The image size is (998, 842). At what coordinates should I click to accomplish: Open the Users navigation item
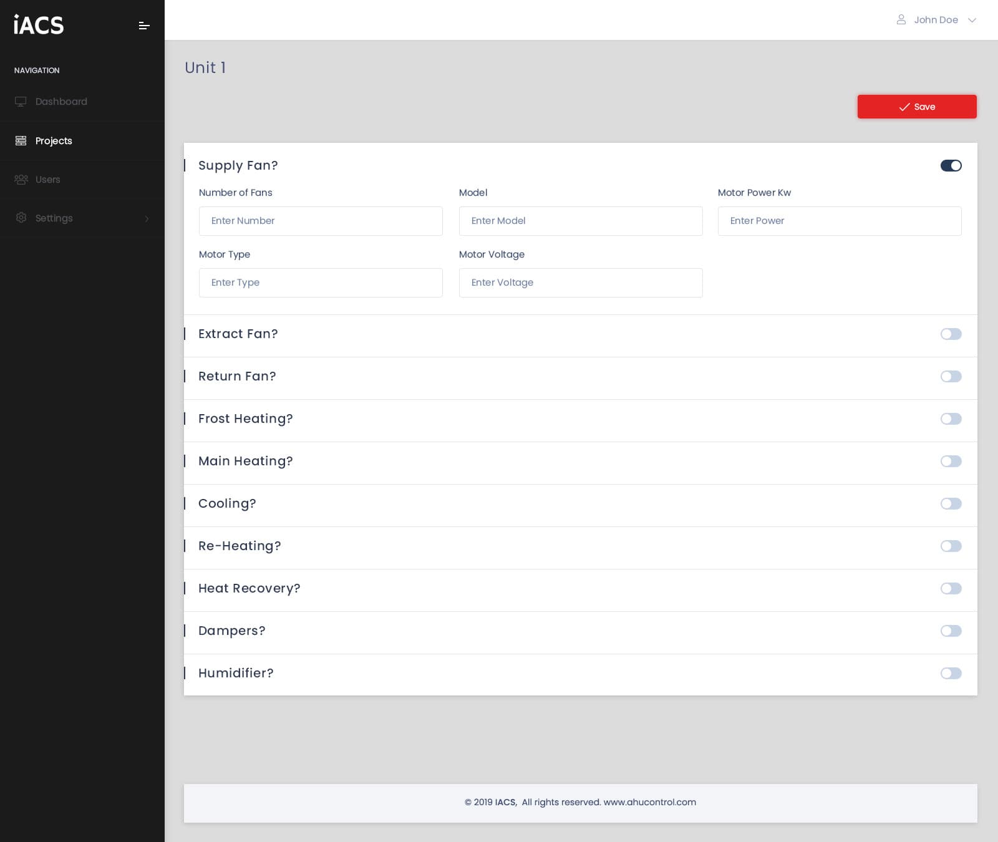coord(82,180)
